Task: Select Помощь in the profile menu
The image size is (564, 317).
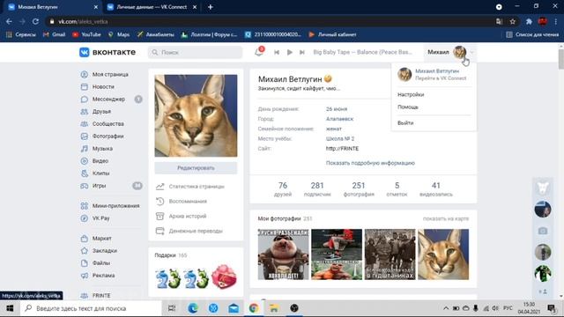Action: coord(408,107)
